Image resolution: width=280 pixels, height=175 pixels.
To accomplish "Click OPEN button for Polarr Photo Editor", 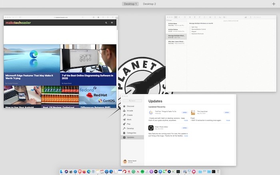I will click(x=185, y=128).
